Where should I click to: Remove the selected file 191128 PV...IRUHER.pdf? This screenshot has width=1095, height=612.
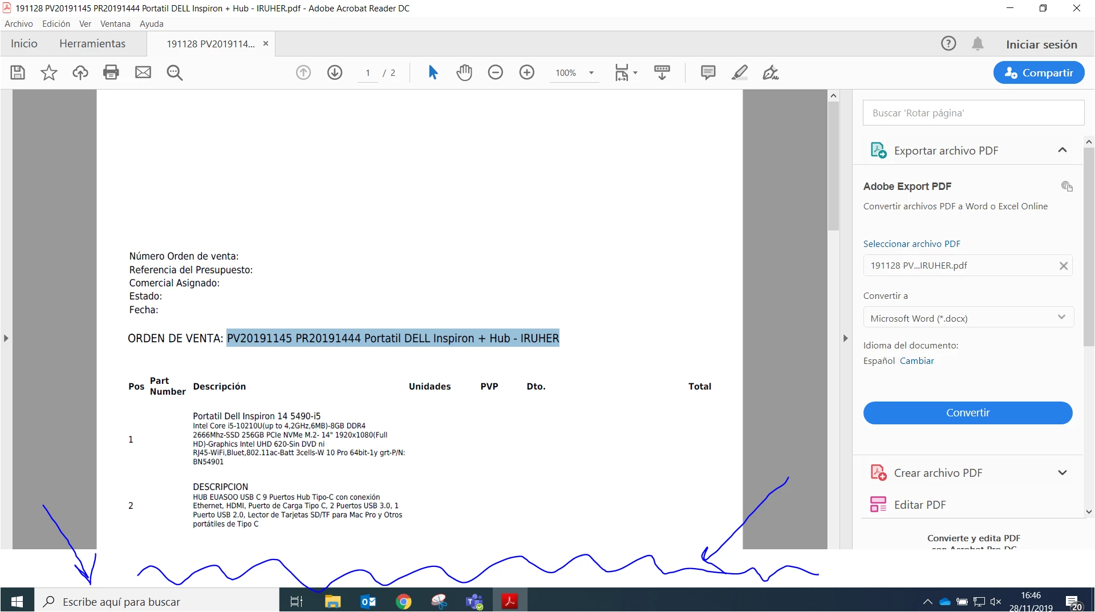1064,266
